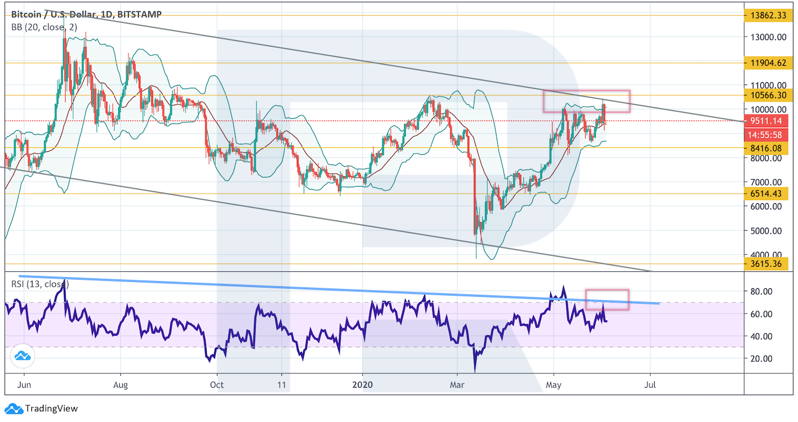Select the Bitcoin / U.S. Dollar chart title
Viewport: 798px width, 422px height.
[x=86, y=15]
